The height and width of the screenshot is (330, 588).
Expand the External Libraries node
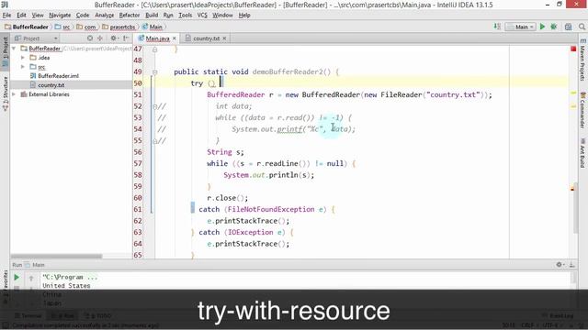pos(14,94)
